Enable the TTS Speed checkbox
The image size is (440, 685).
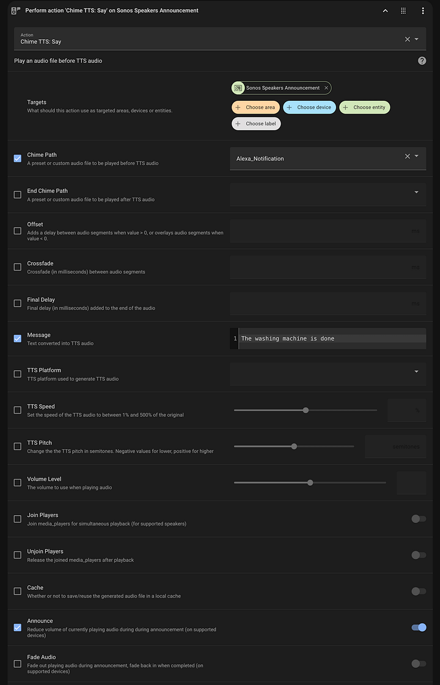pos(18,410)
